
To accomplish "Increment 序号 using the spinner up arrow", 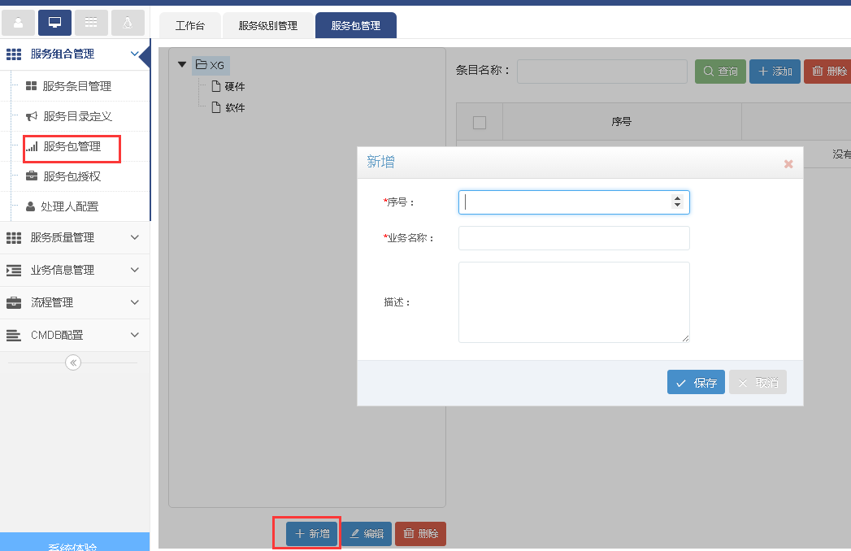I will tap(678, 198).
